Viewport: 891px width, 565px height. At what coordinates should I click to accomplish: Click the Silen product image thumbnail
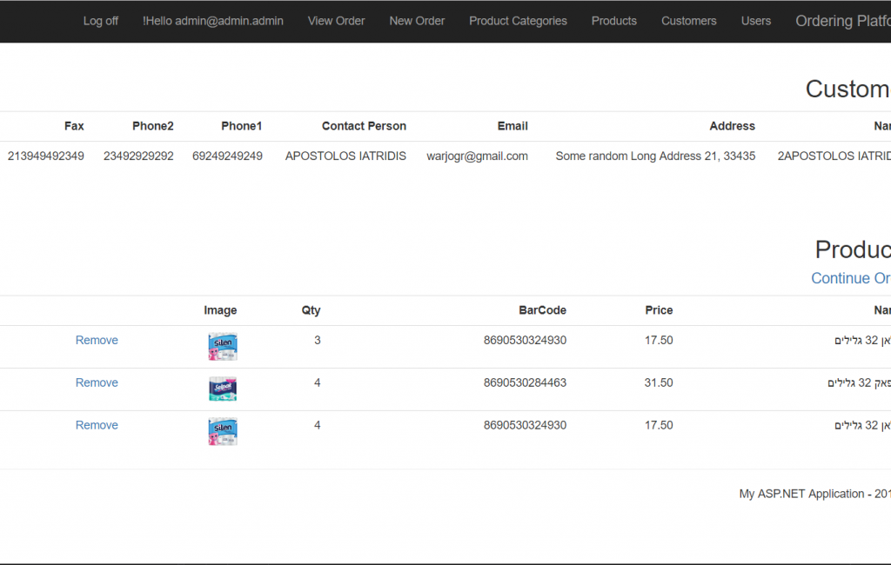[x=222, y=346]
